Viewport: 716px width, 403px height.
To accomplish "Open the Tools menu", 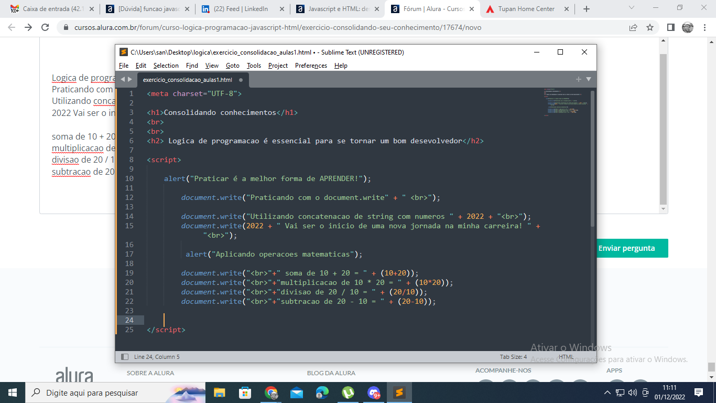I will 254,66.
